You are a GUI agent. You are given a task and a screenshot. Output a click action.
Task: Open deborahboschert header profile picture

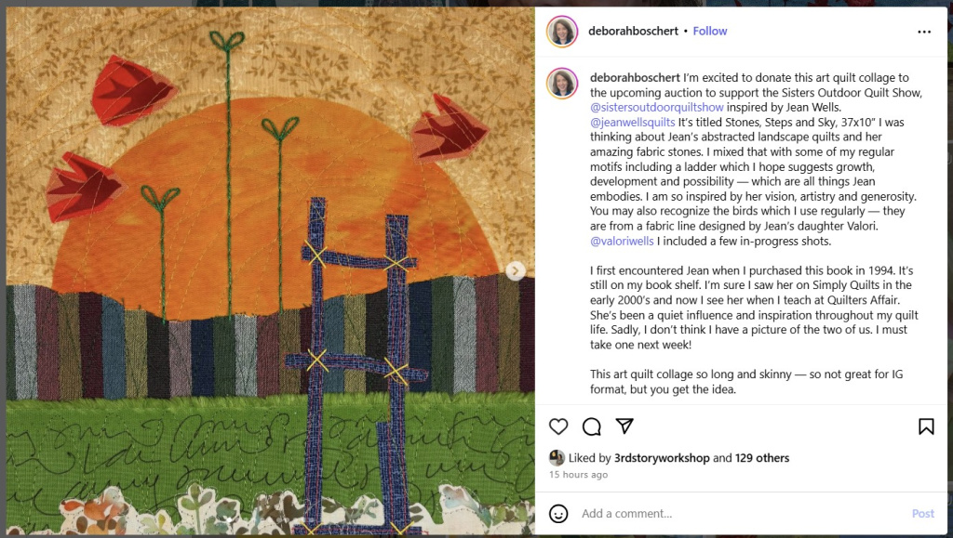[561, 32]
